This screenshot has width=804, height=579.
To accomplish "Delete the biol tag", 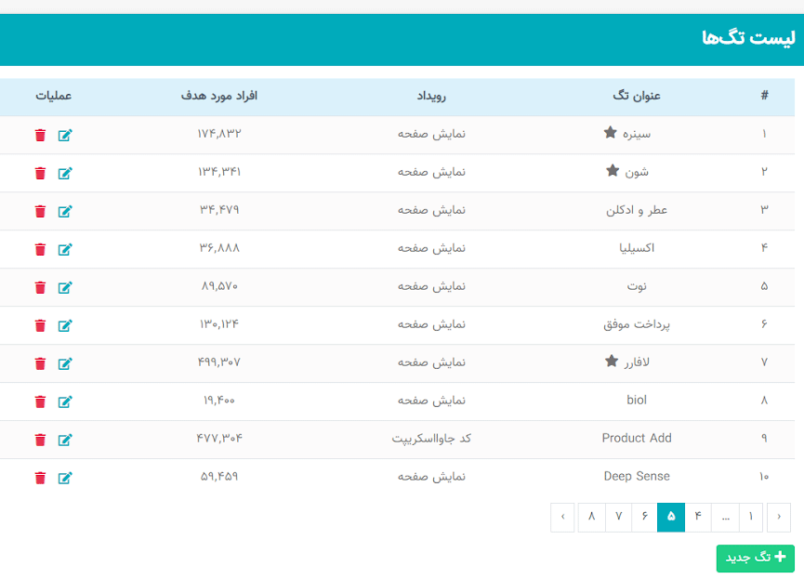I will click(x=40, y=401).
